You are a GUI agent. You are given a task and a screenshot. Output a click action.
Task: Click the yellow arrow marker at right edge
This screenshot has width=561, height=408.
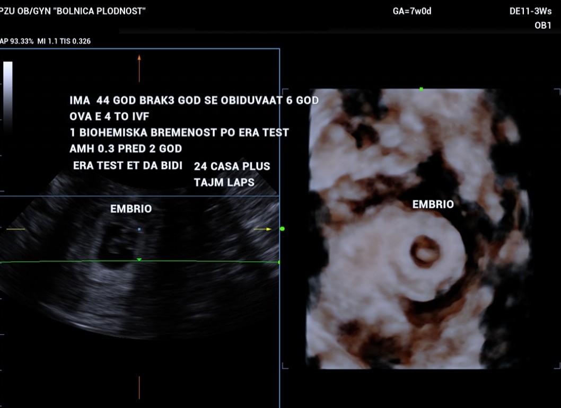[262, 229]
